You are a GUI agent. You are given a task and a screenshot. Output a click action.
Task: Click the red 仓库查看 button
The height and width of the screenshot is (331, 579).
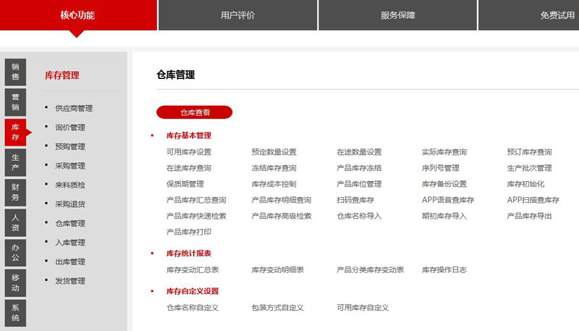pos(195,112)
